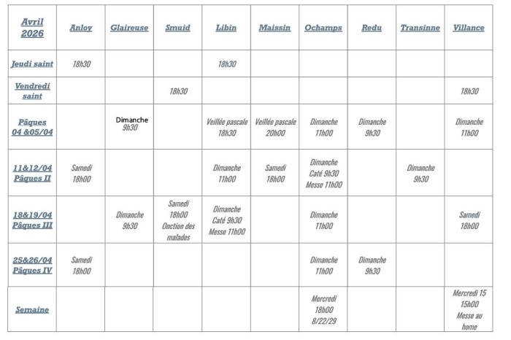This screenshot has height=340, width=511.
Task: Open the Anloy column link
Action: [x=80, y=28]
